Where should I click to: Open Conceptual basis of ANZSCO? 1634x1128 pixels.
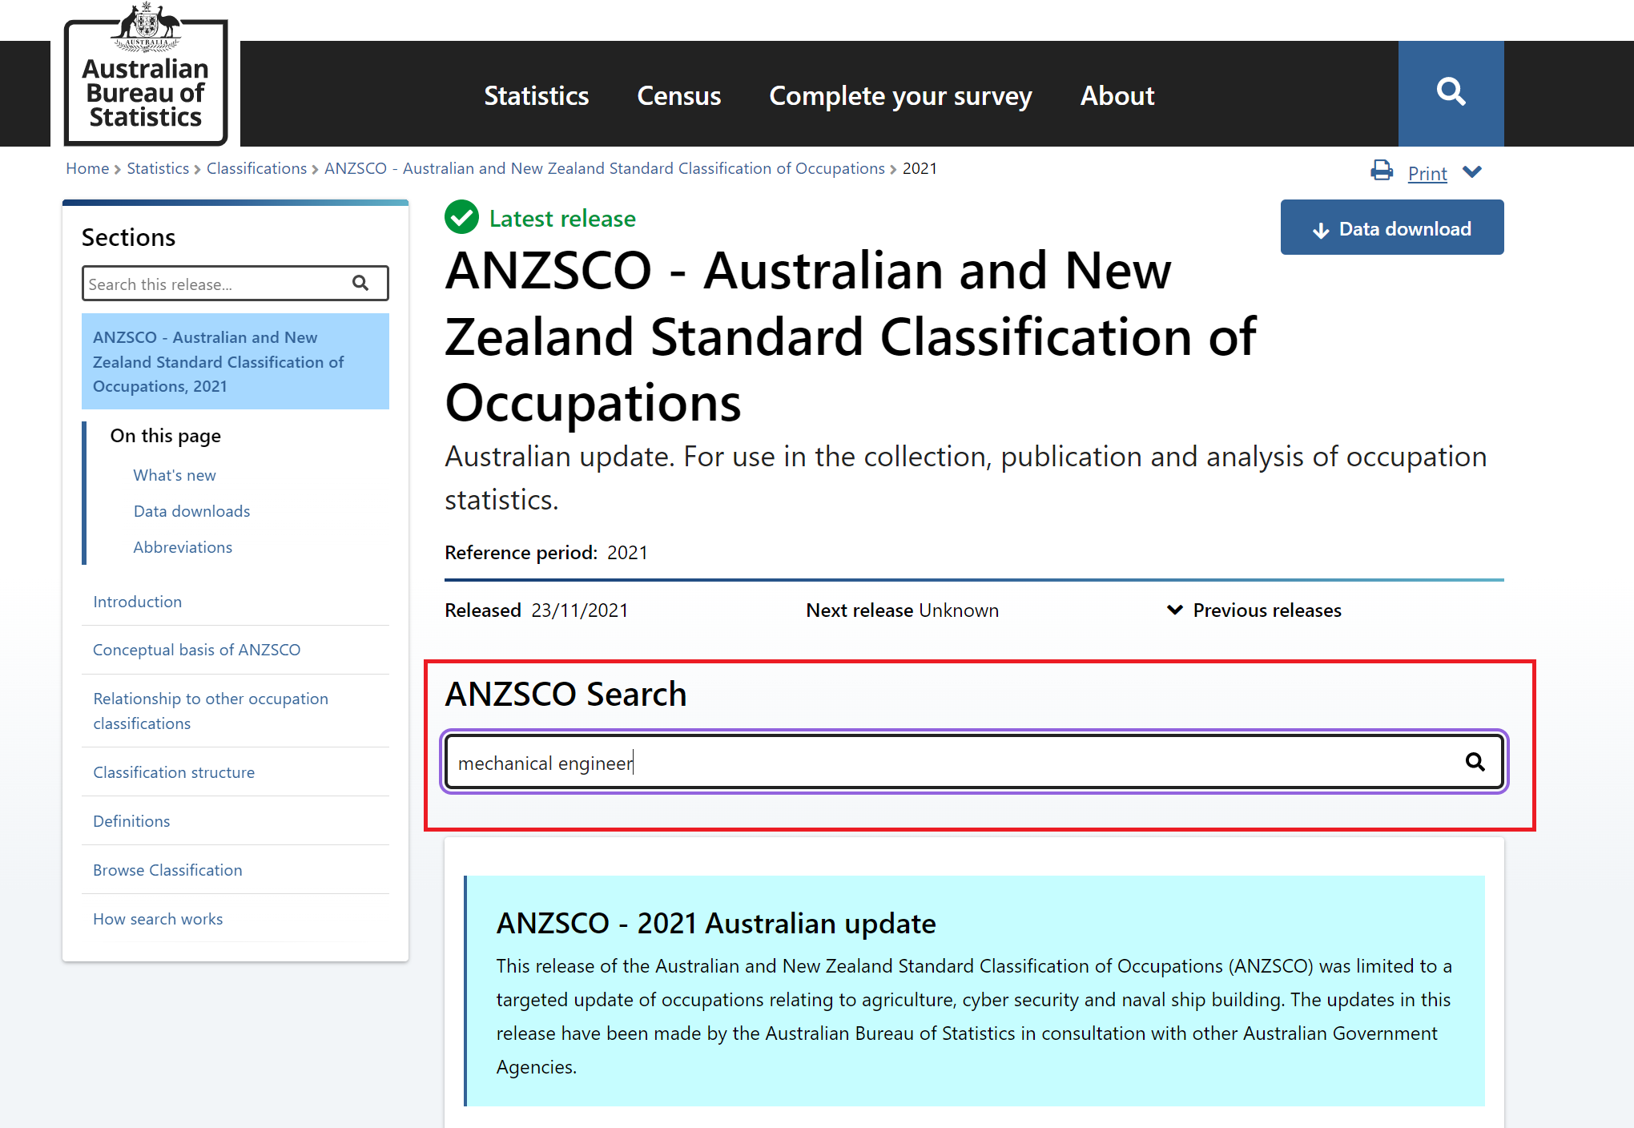[x=196, y=650]
